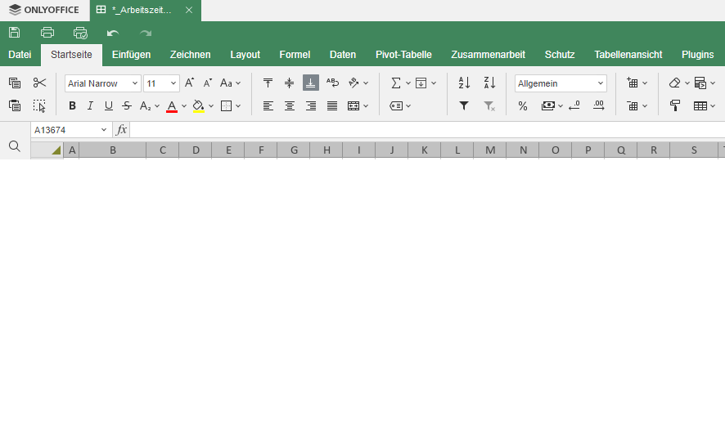The width and height of the screenshot is (725, 430).
Task: Apply the red font color
Action: coord(172,105)
